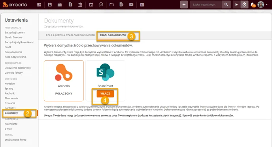The image size is (272, 147).
Task: Click the 'Włącz' SharePoint button
Action: tap(105, 93)
